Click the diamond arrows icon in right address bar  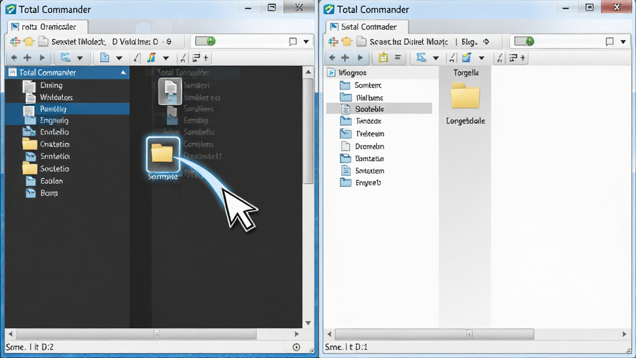tap(486, 42)
